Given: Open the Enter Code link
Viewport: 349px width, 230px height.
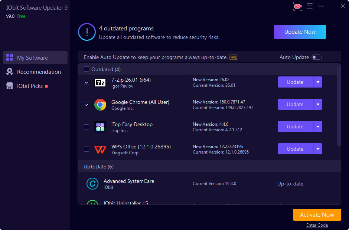Looking at the screenshot, I should pyautogui.click(x=317, y=225).
